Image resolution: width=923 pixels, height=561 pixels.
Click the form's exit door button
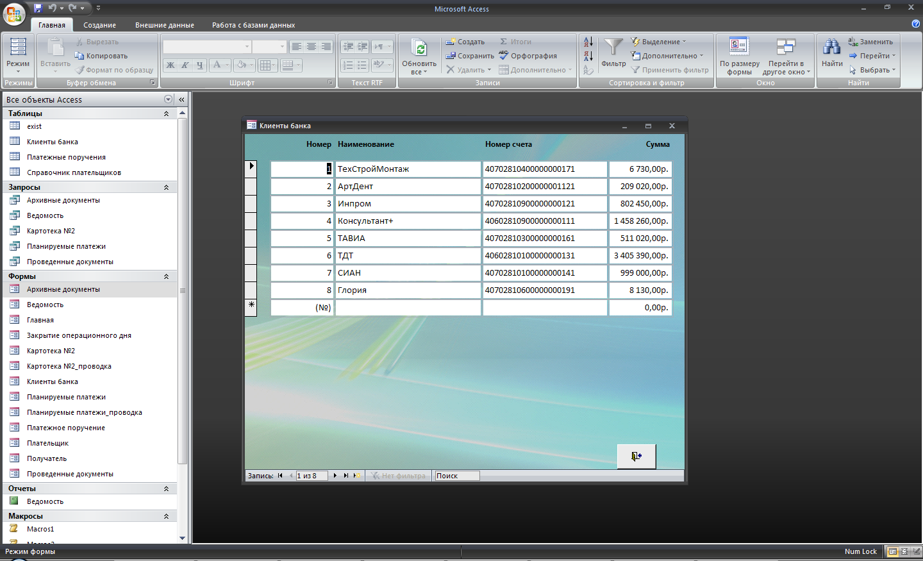636,456
